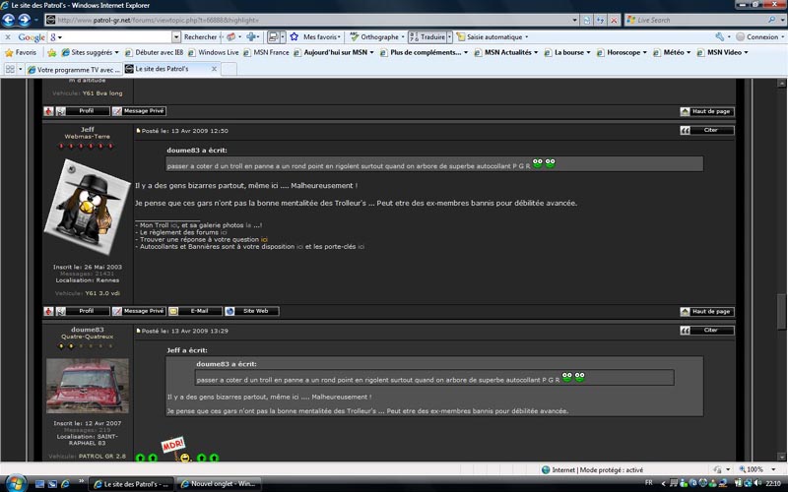Click Profil button below Jeff's post
Image resolution: width=788 pixels, height=492 pixels.
click(83, 311)
